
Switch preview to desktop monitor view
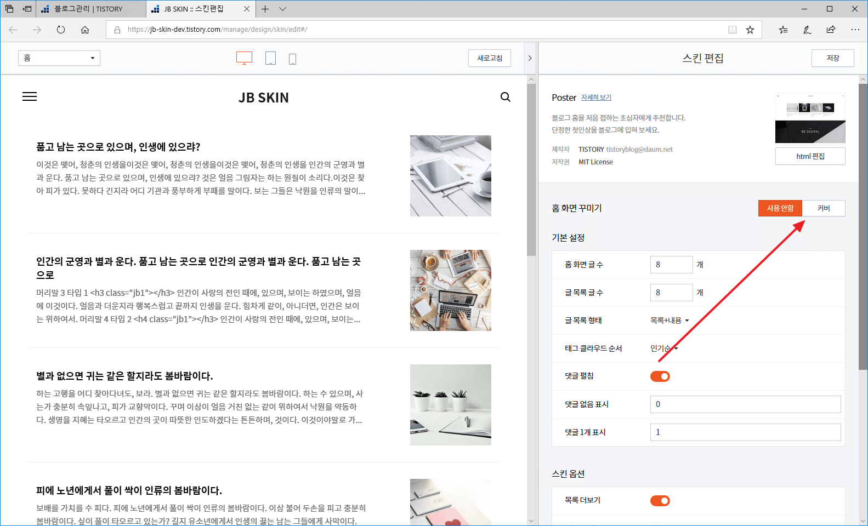pyautogui.click(x=244, y=58)
